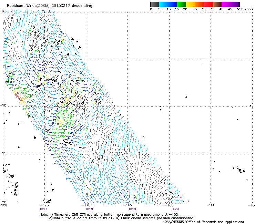This screenshot has width=255, height=224.
Task: Click the dark purple 45-50 knots band
Action: point(235,4)
